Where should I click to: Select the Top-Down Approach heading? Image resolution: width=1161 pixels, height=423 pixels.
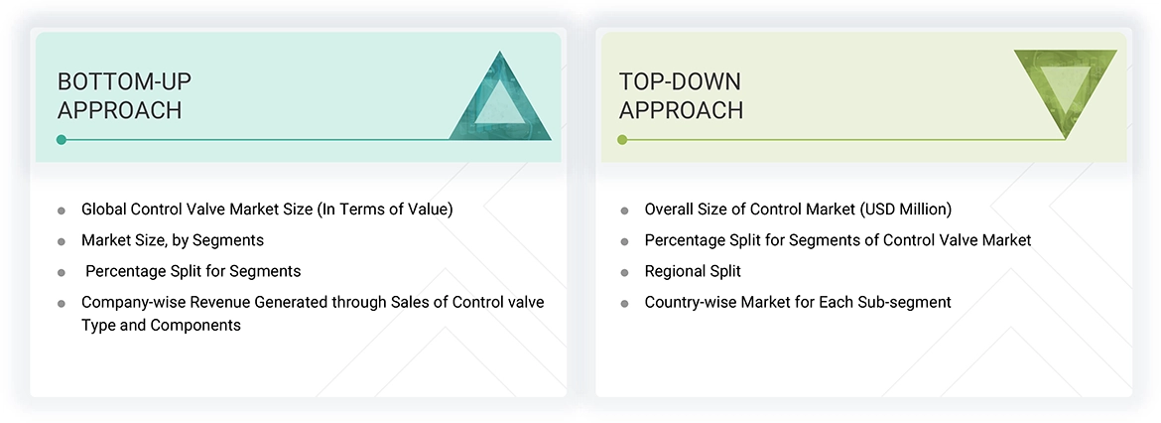click(x=681, y=95)
